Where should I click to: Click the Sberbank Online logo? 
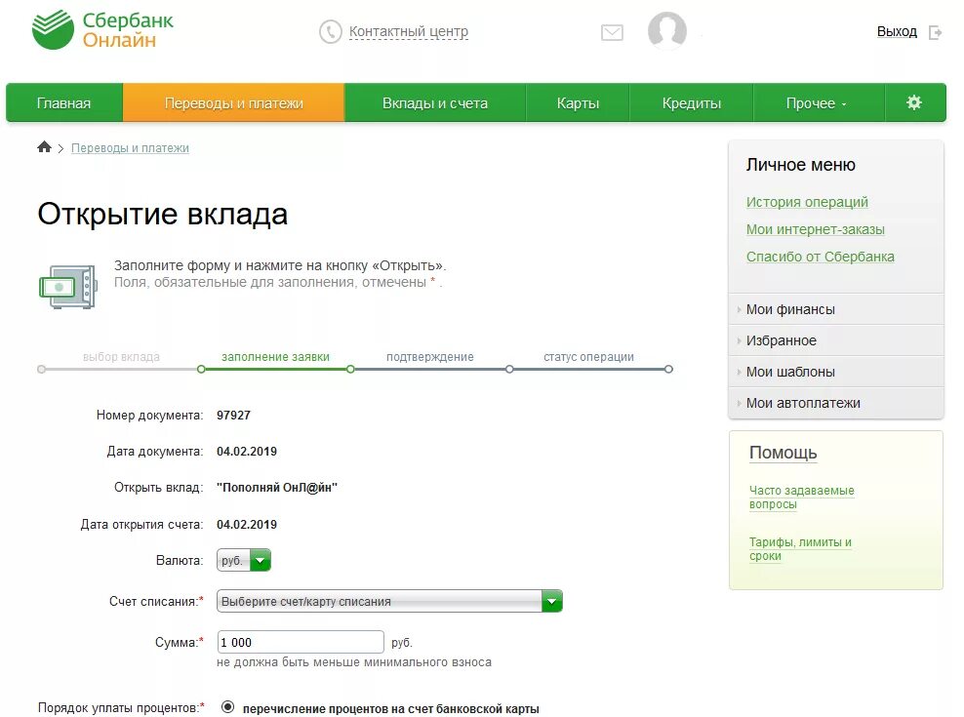pos(102,29)
